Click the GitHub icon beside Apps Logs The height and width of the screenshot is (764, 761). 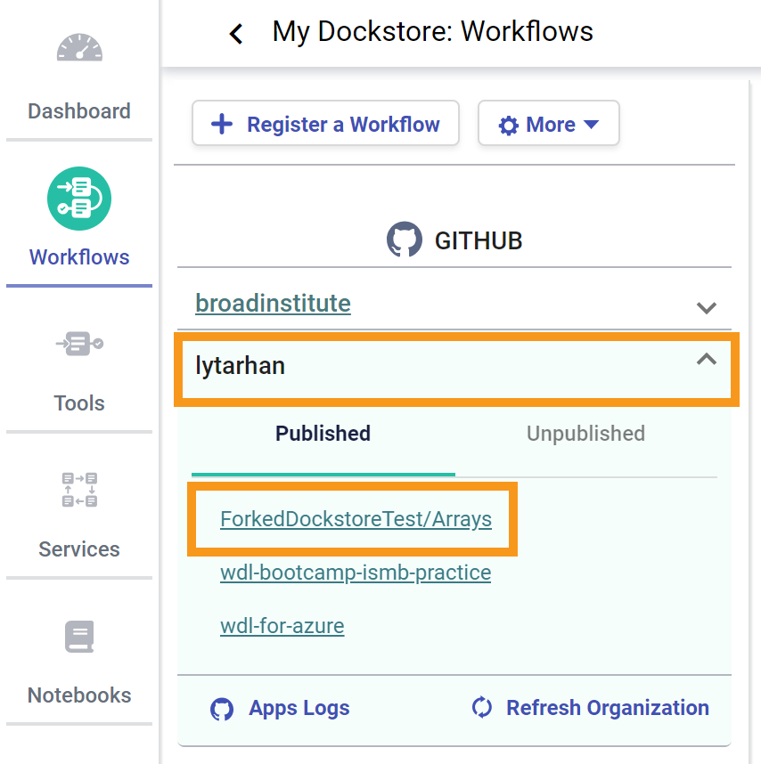point(222,709)
